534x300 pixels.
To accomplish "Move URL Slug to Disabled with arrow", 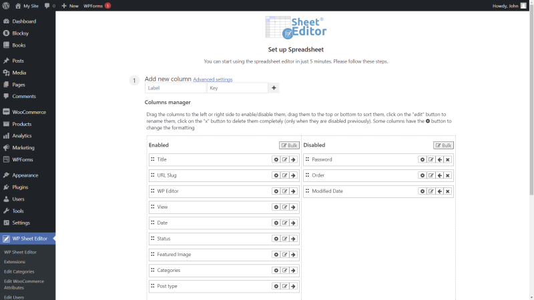I will (293, 175).
